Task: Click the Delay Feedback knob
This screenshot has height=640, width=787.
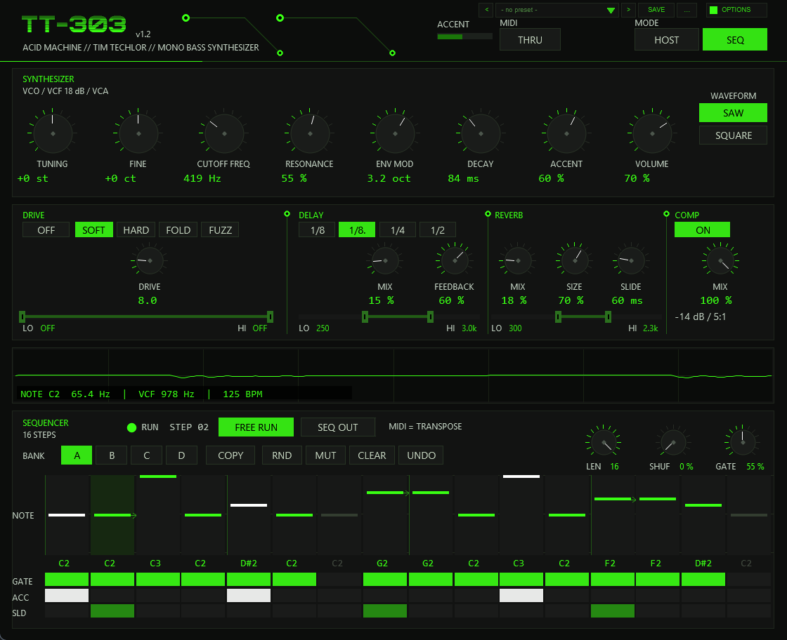Action: pos(454,260)
